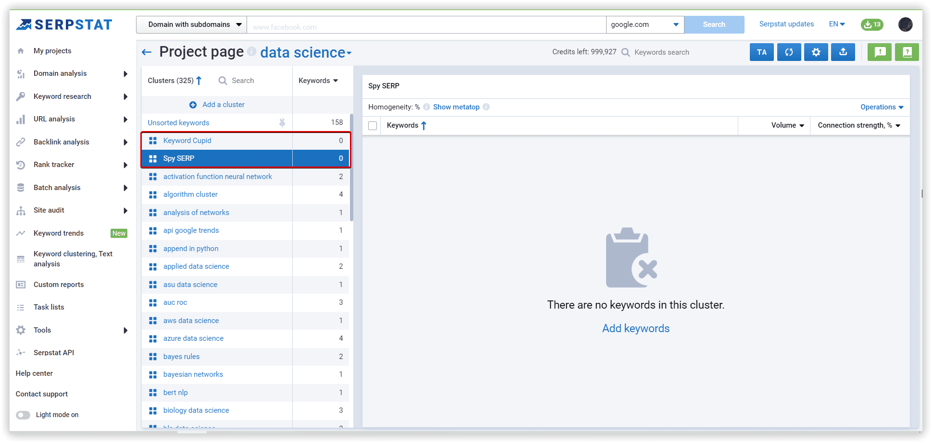Open the Domain with subdomains dropdown
Viewport: 932px width, 443px height.
(x=192, y=24)
